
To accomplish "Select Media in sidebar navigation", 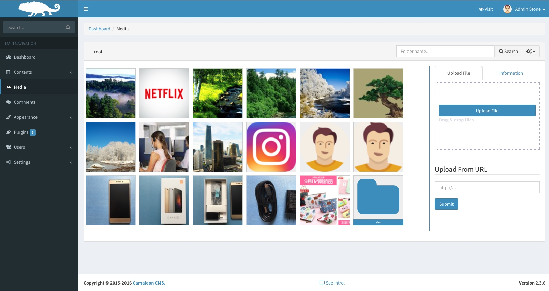I will tap(39, 87).
